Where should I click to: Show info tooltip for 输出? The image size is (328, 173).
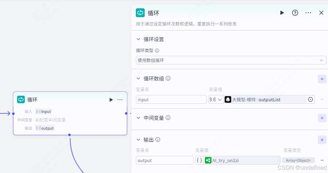[158, 139]
